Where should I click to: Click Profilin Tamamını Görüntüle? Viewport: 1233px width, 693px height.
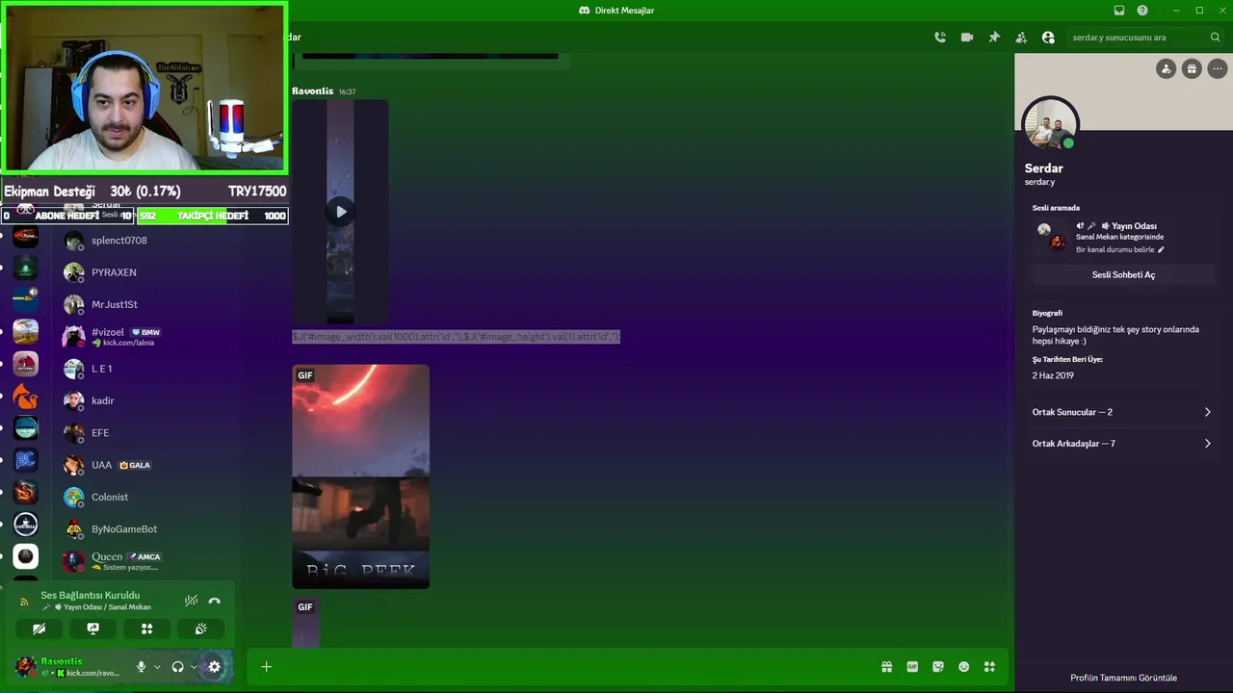(x=1123, y=678)
